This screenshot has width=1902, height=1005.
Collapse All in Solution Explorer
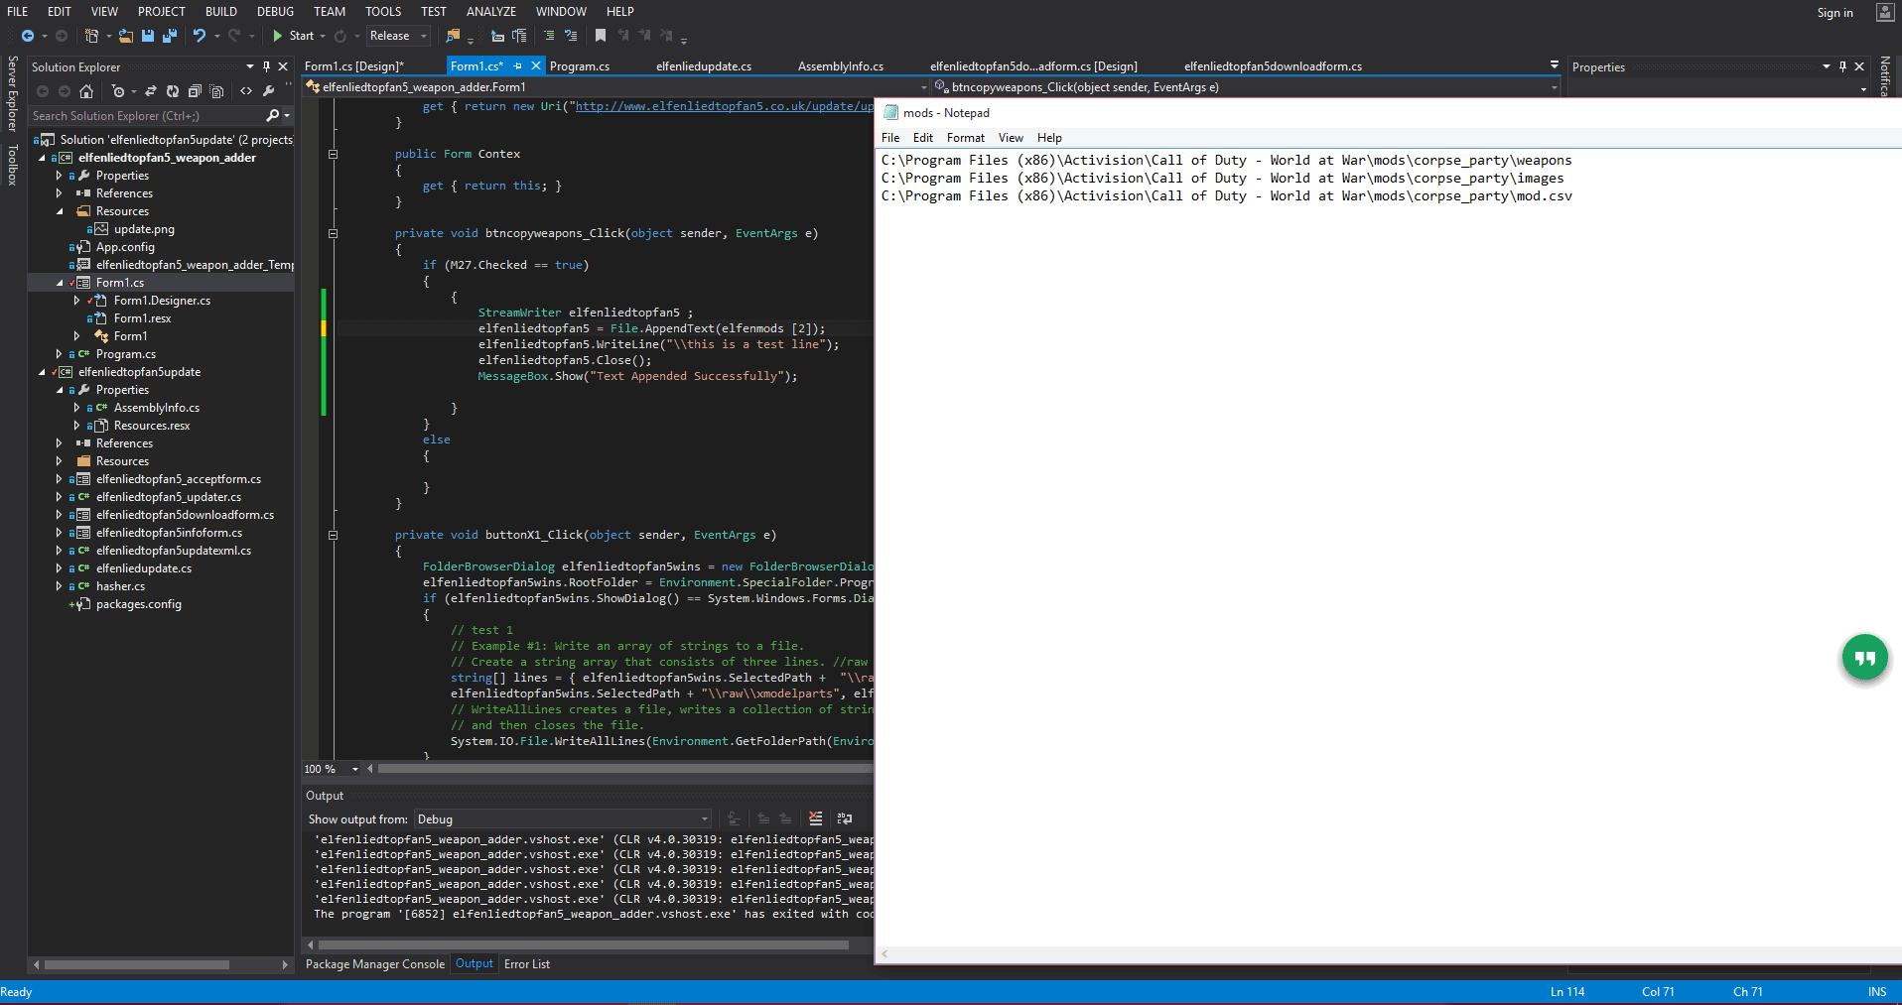[195, 91]
